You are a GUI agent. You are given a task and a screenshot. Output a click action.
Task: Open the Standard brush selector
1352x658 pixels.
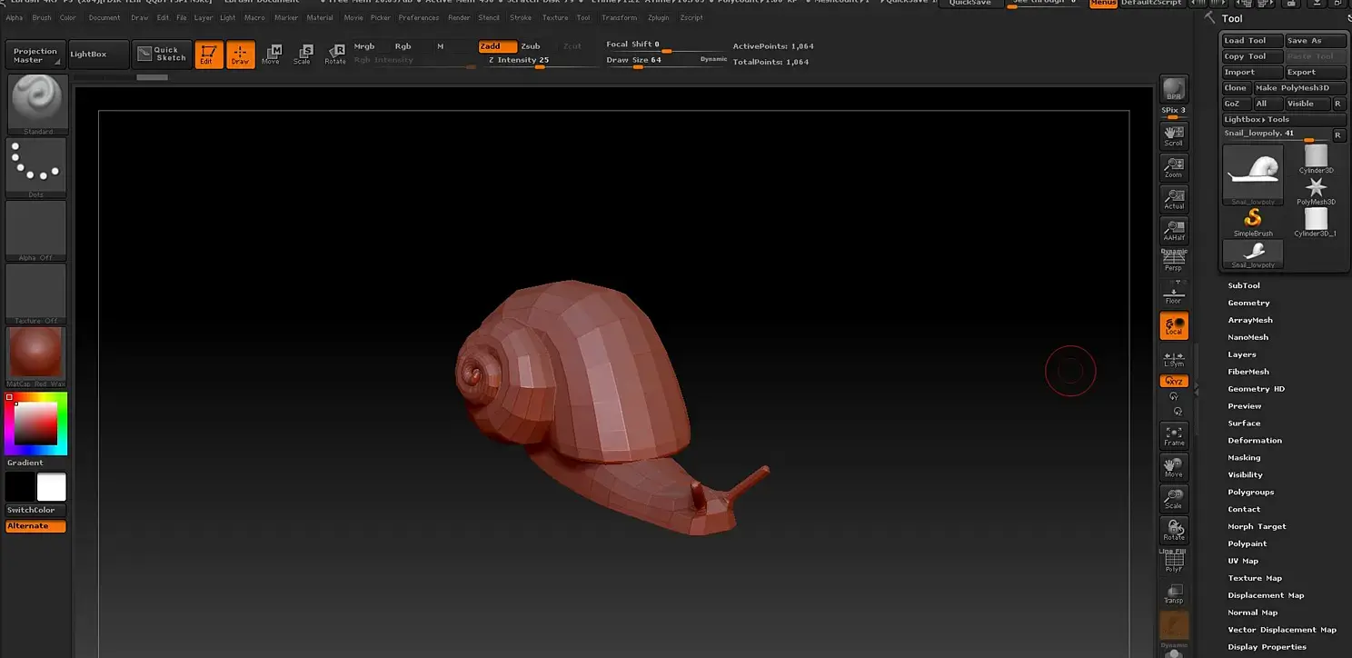tap(36, 103)
